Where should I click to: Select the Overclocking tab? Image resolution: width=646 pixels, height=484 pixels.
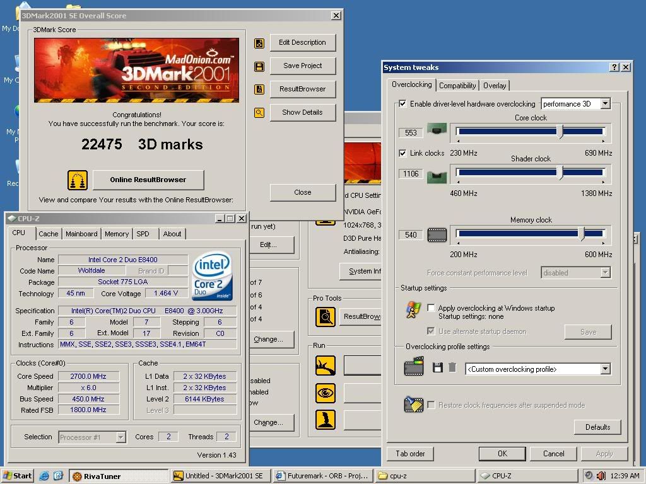point(411,84)
